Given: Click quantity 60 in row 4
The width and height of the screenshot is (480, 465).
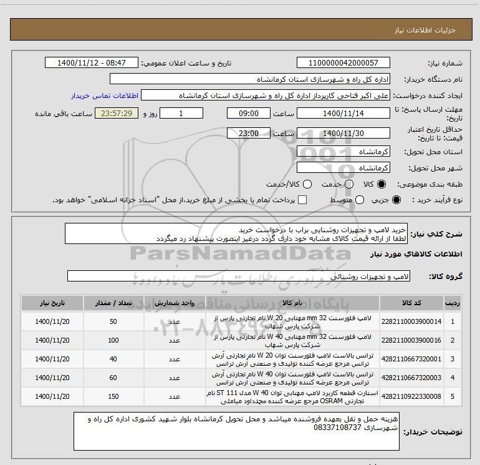Looking at the screenshot, I should point(113,378).
